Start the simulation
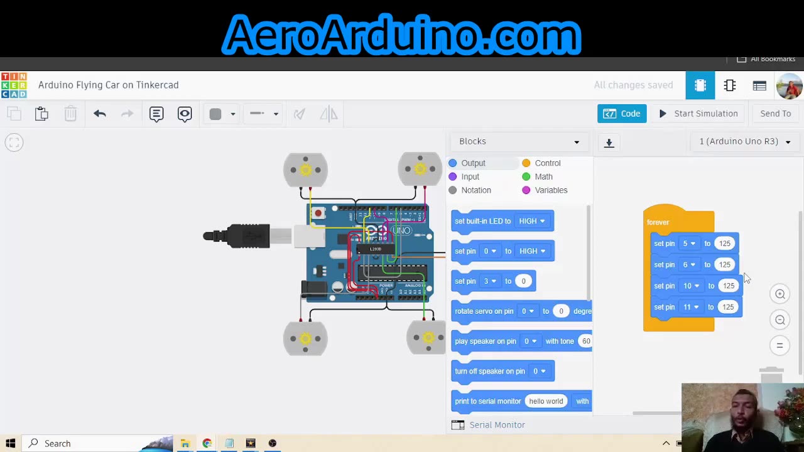The image size is (804, 452). [x=698, y=114]
